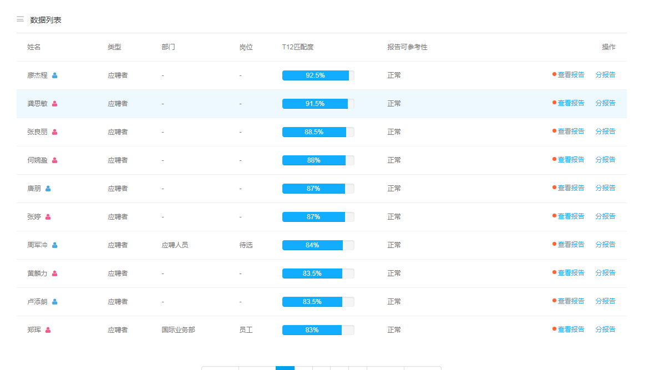Click the 83% match progress bar
The width and height of the screenshot is (654, 370).
[x=318, y=330]
